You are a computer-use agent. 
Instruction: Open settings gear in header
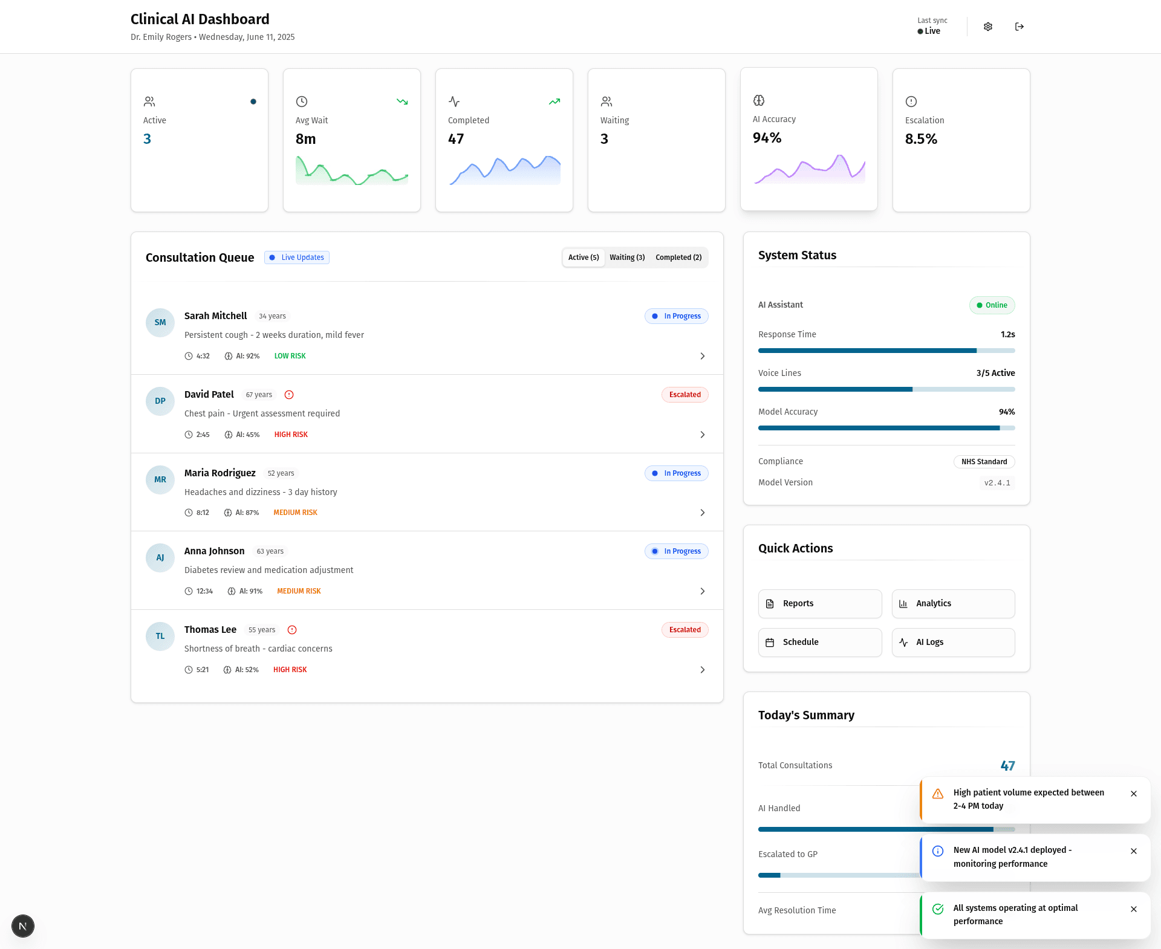click(988, 27)
